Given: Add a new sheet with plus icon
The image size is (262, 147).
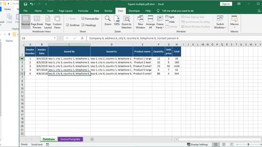Looking at the screenshot, I should coord(92,139).
